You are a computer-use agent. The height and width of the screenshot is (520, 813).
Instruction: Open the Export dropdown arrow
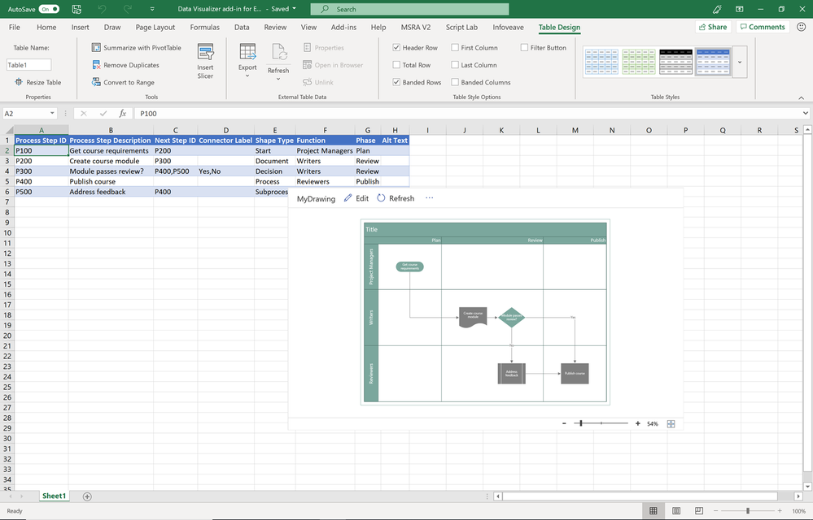click(x=247, y=76)
